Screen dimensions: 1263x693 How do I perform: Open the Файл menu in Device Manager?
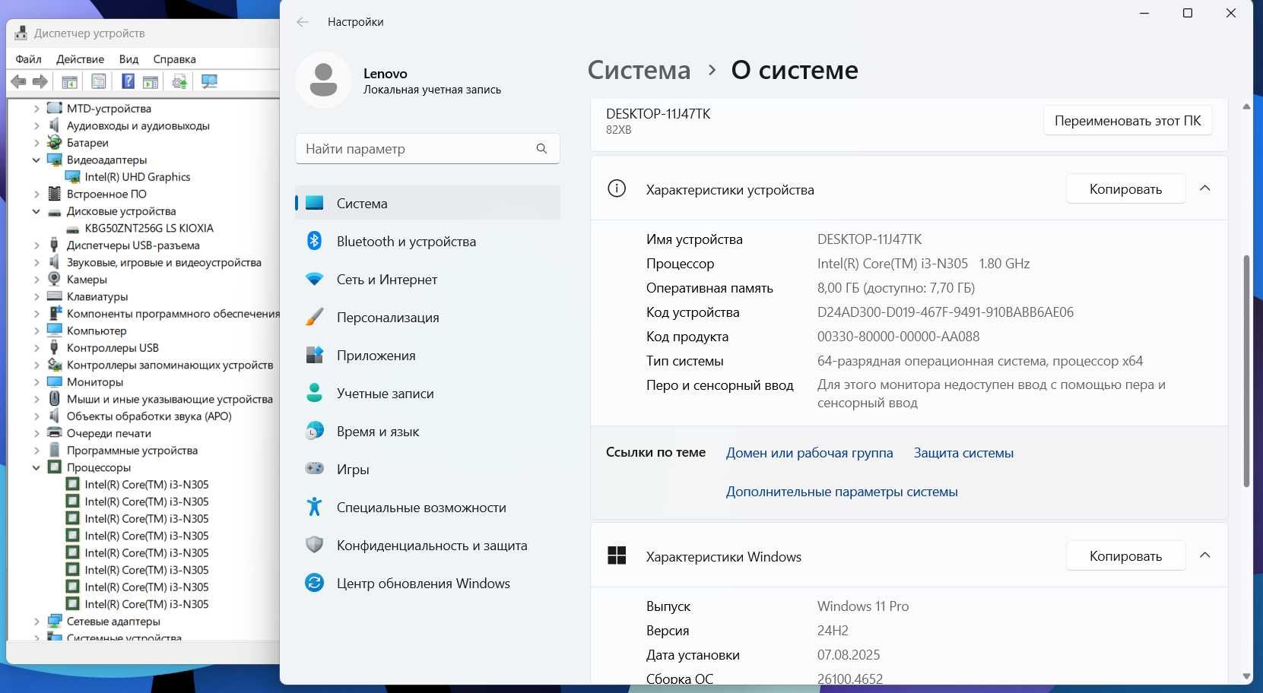pos(28,59)
